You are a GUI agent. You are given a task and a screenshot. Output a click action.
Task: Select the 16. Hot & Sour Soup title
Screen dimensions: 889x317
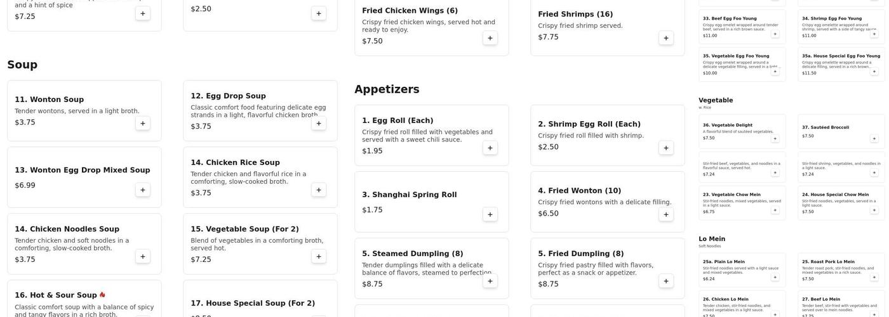[x=56, y=295]
